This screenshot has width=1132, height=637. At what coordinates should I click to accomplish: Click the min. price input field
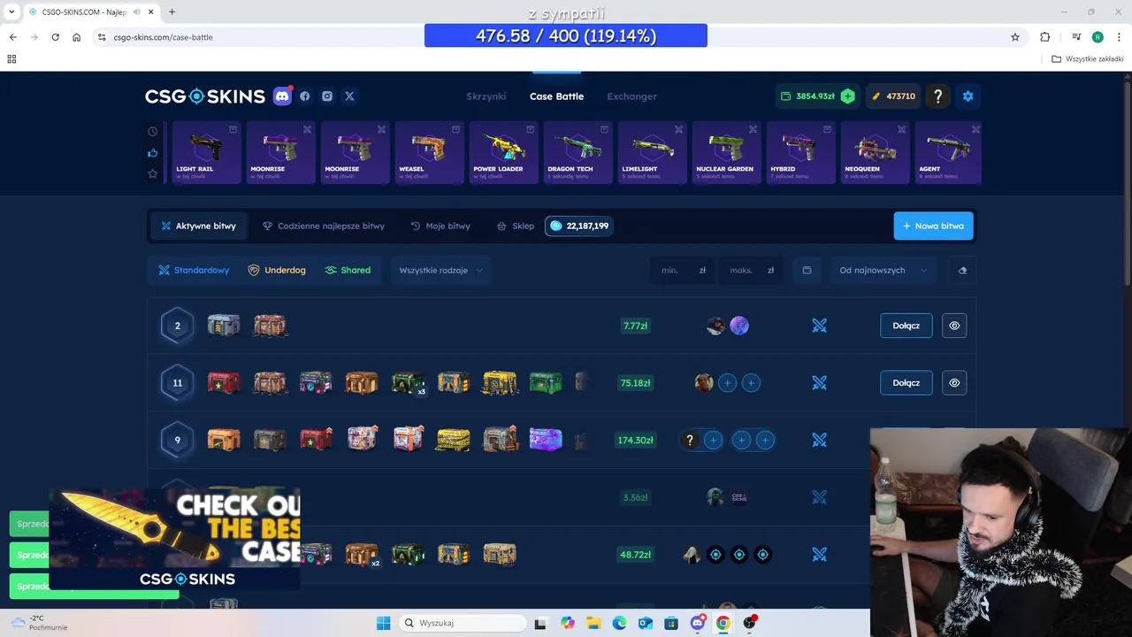click(683, 271)
